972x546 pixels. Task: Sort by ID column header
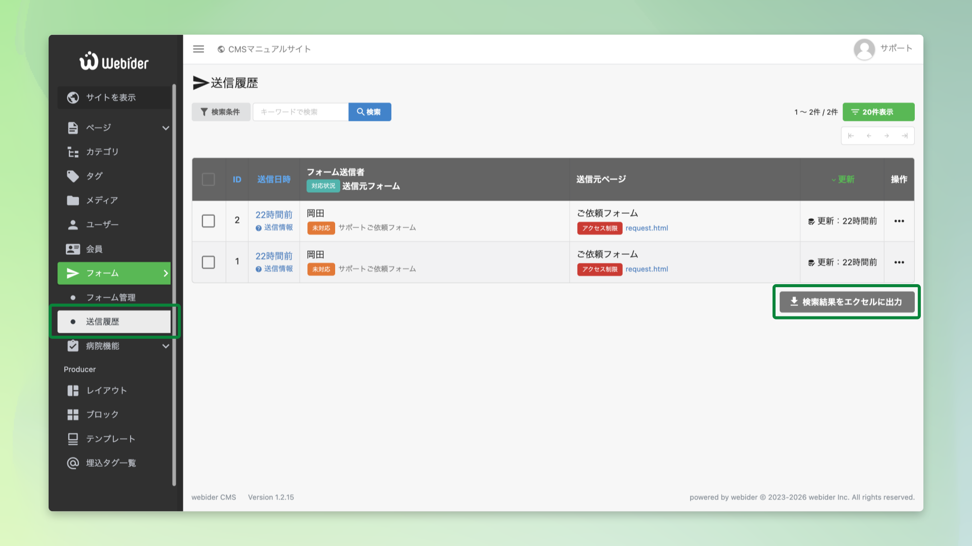[237, 179]
